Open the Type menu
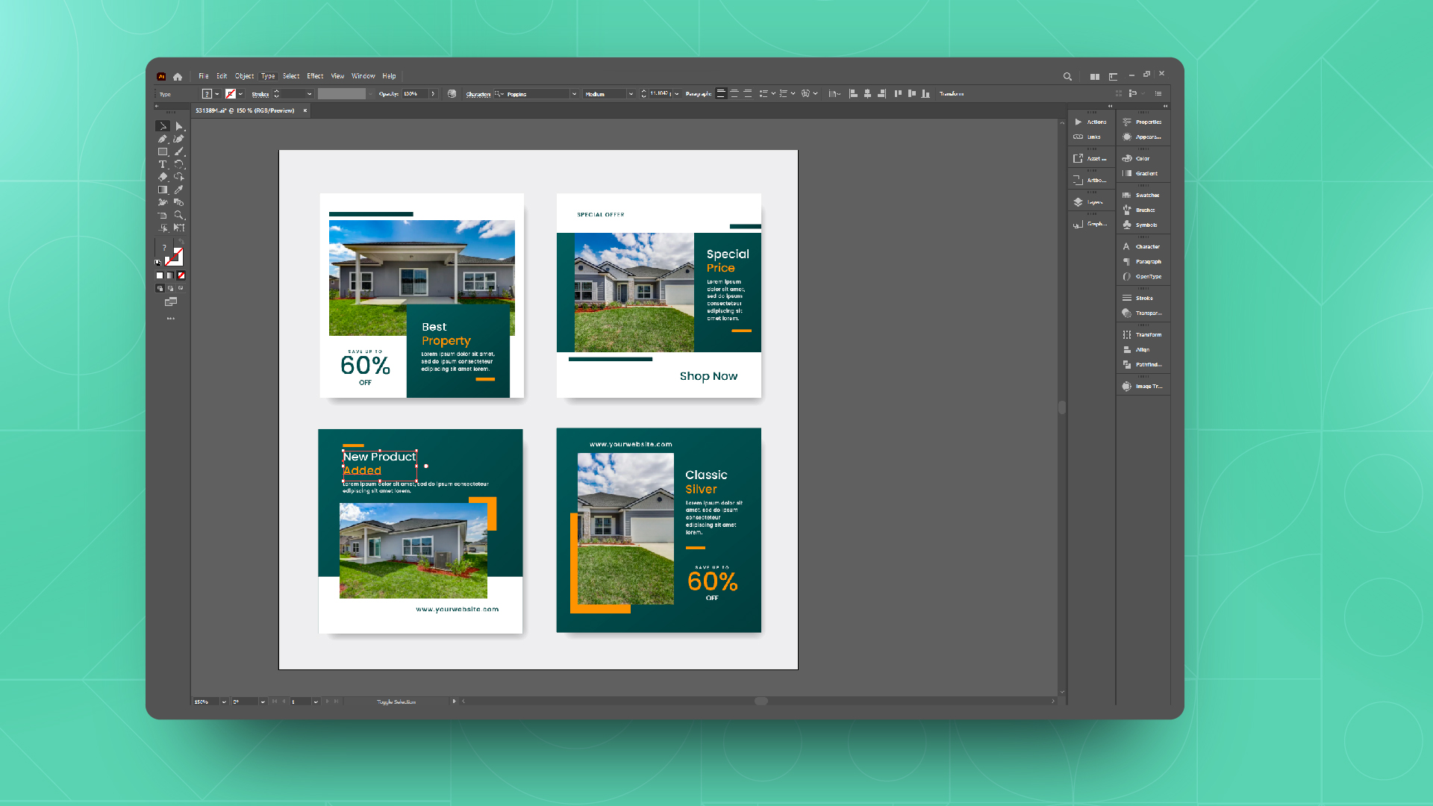Image resolution: width=1433 pixels, height=806 pixels. [x=268, y=76]
